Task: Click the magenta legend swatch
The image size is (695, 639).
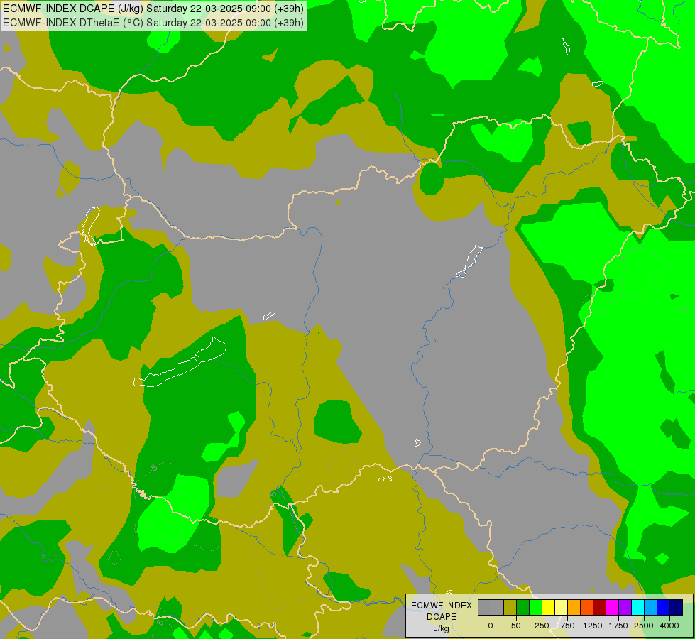Action: pyautogui.click(x=612, y=608)
